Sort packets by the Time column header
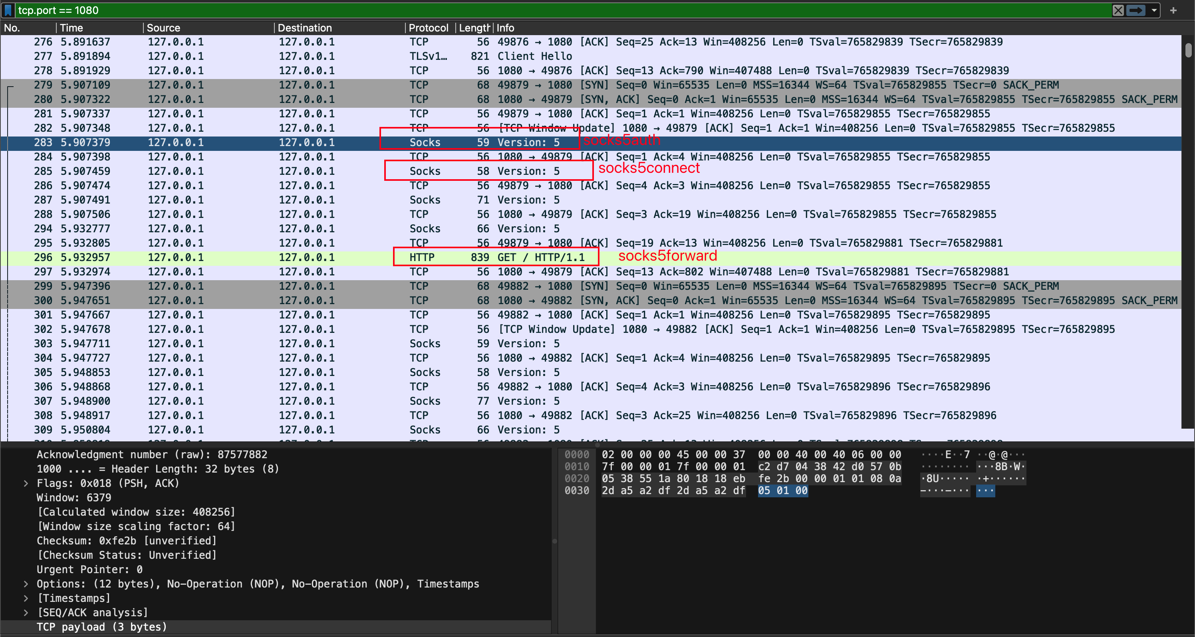The width and height of the screenshot is (1195, 637). 71,28
